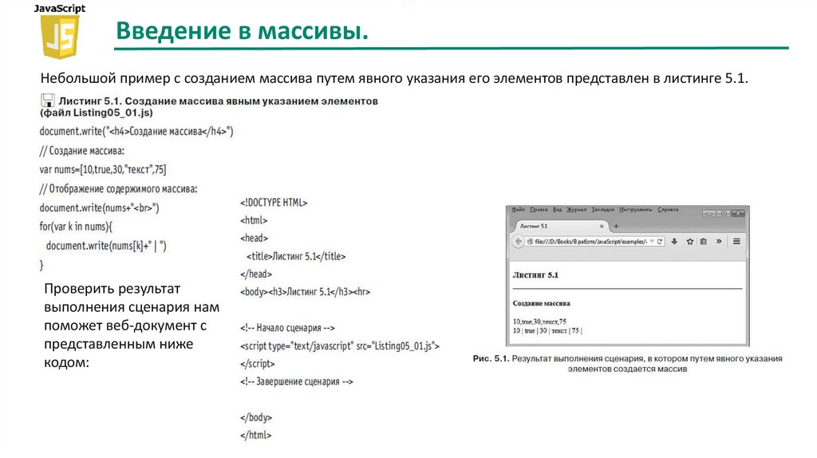The height and width of the screenshot is (458, 817).
Task: Open the Журнал menu in the browser
Action: pyautogui.click(x=576, y=210)
